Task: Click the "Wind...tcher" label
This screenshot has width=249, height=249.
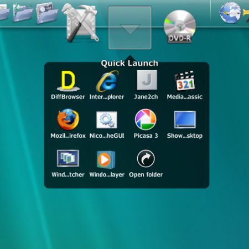Action: coord(68,174)
